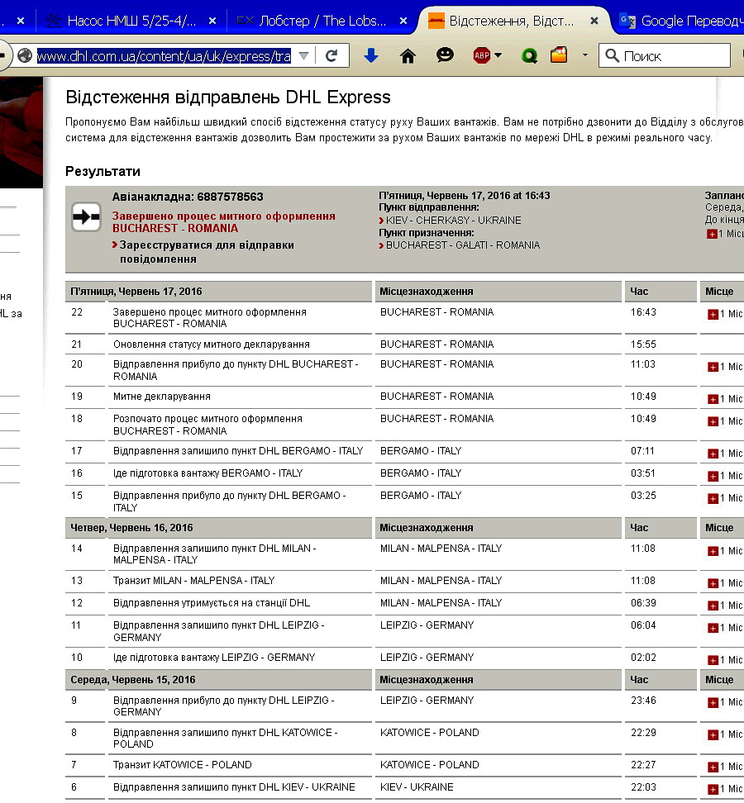Image resolution: width=744 pixels, height=803 pixels.
Task: Open the KIEV - CHERKASY - UKRAINE origin link
Action: 454,221
